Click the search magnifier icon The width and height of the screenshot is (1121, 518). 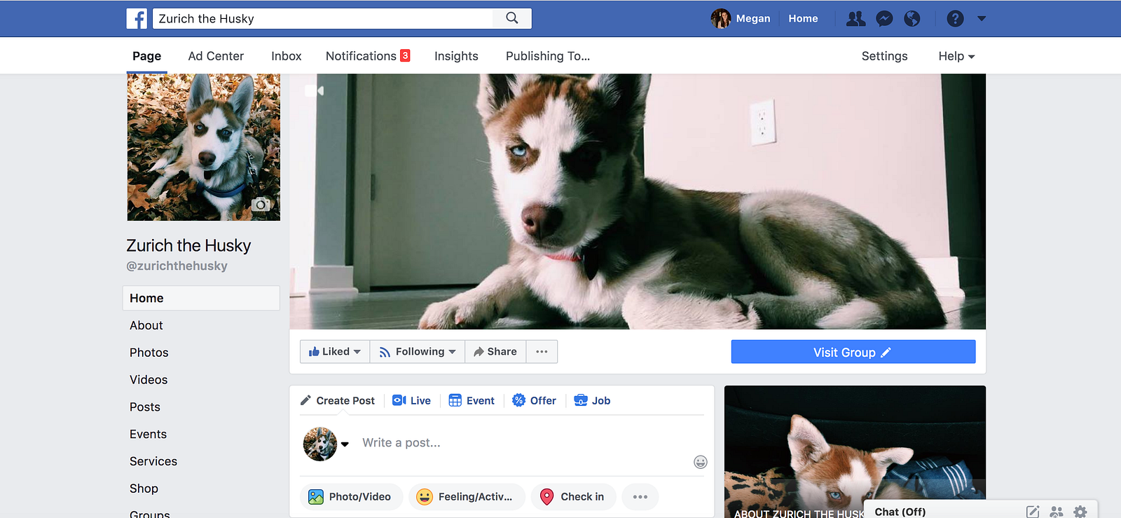click(x=512, y=18)
